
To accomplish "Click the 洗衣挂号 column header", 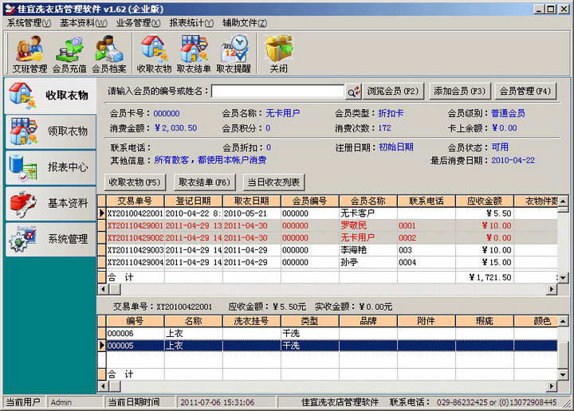I will (251, 322).
